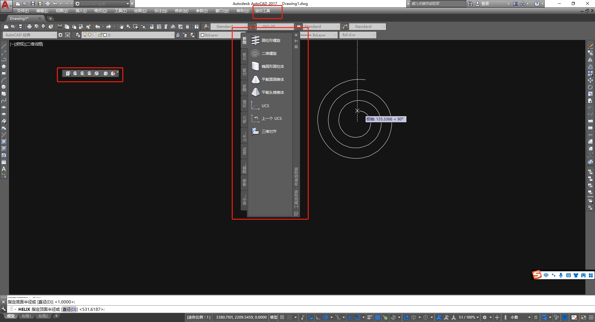This screenshot has width=595, height=322.
Task: Open the Standard text style dropdown
Action: (x=229, y=27)
